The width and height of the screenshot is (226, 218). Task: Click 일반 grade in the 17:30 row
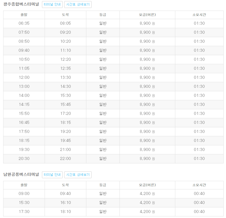(x=103, y=212)
